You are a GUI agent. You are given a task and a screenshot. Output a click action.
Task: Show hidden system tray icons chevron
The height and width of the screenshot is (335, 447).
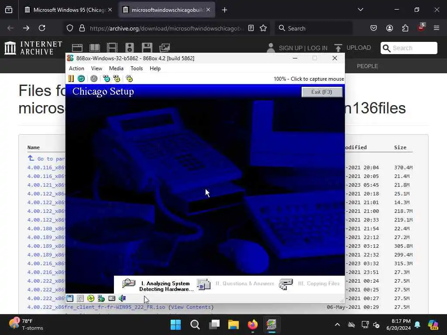point(337,325)
